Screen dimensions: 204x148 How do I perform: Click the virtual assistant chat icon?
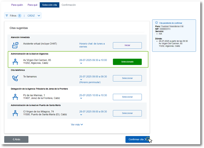[x=15, y=45]
